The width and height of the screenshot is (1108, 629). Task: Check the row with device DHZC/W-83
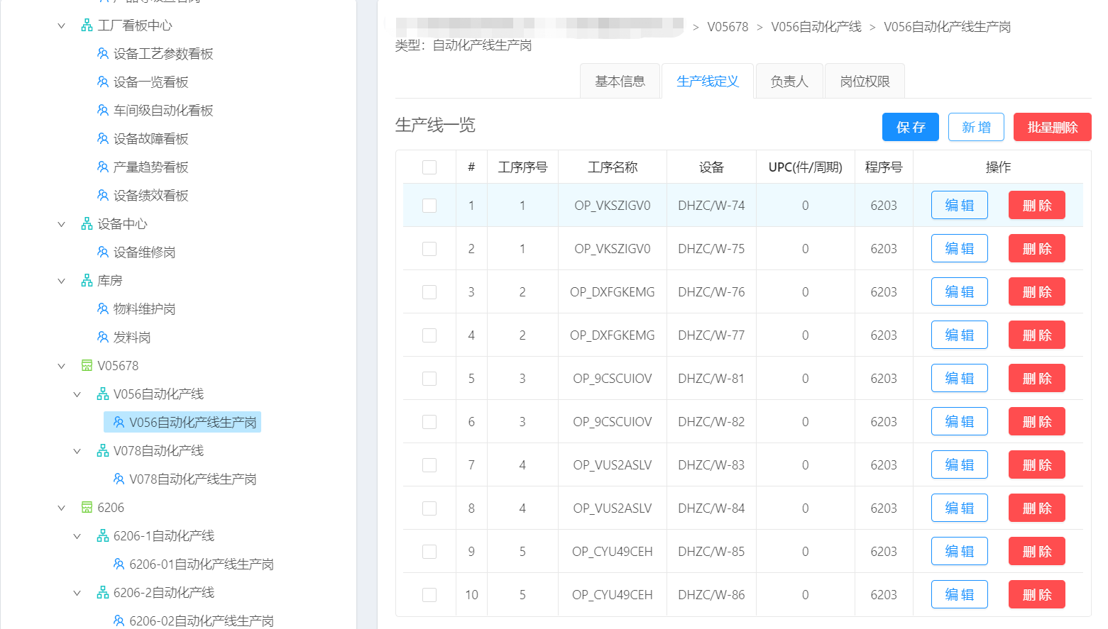click(x=429, y=465)
